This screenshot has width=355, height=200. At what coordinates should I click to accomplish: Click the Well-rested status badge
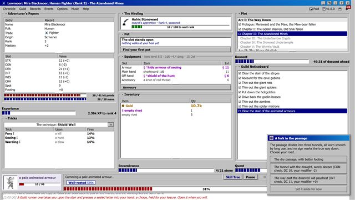click(x=81, y=183)
